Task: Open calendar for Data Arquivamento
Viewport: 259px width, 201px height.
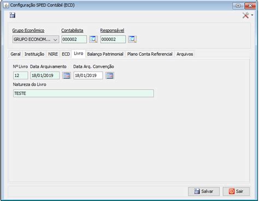Action: coord(67,75)
